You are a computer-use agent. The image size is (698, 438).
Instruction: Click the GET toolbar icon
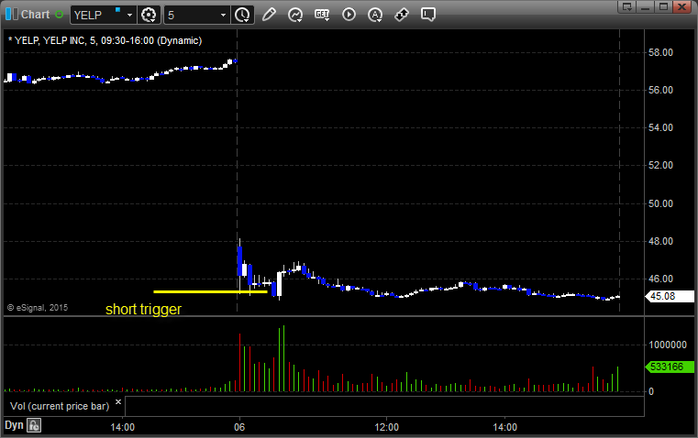coord(322,15)
